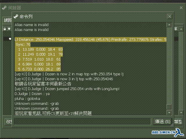Close the 伺服器 server browser window
The image size is (186, 139).
[181, 8]
